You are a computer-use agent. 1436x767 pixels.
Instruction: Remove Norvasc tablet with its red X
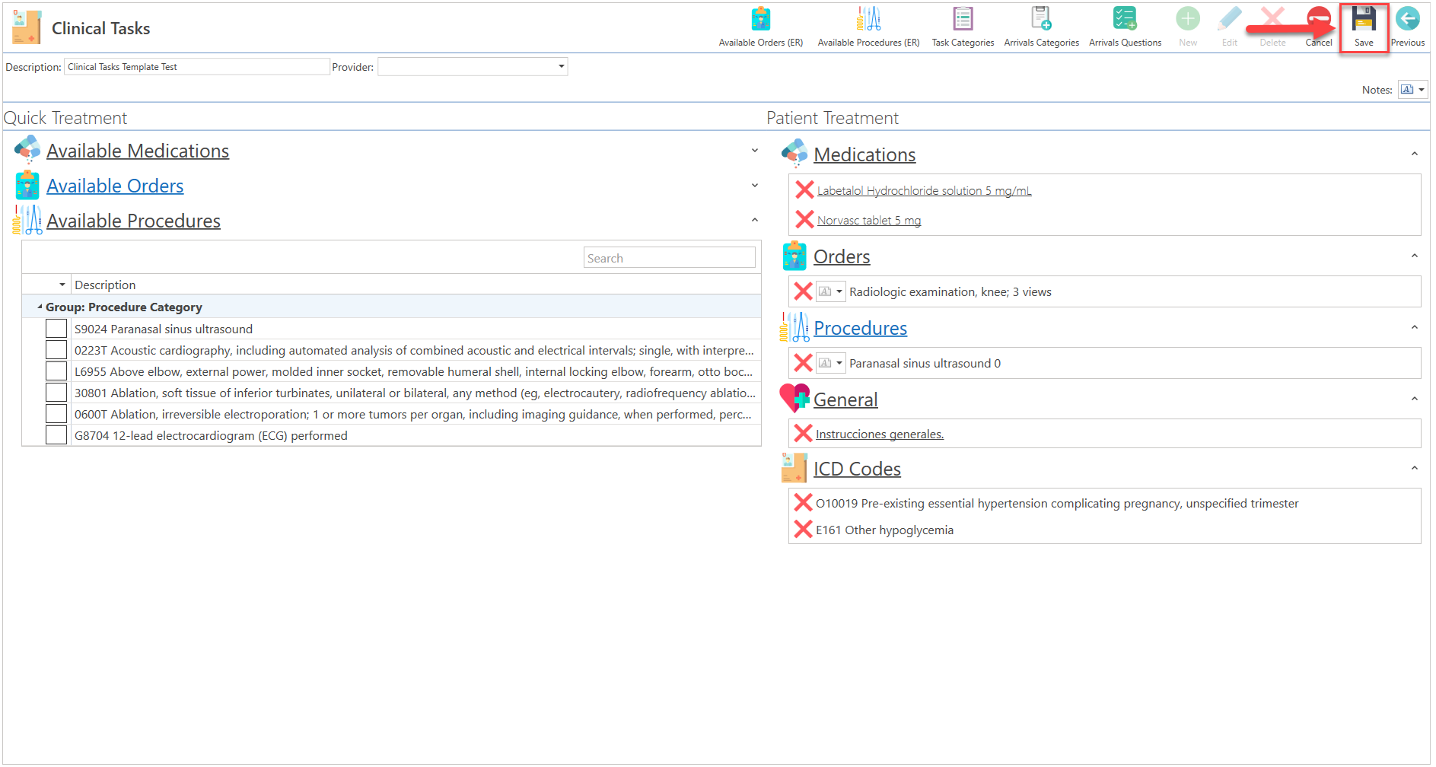[x=804, y=219]
